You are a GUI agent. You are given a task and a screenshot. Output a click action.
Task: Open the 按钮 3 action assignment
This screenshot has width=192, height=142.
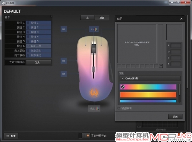pyautogui.click(x=38, y=32)
